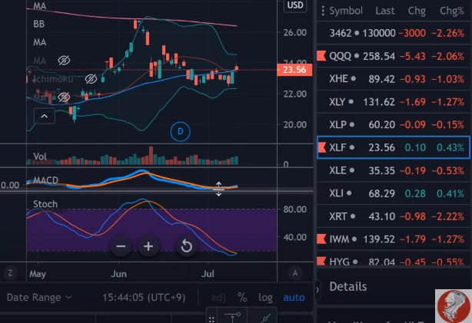The height and width of the screenshot is (323, 472).
Task: Toggle log scale mode
Action: (265, 298)
